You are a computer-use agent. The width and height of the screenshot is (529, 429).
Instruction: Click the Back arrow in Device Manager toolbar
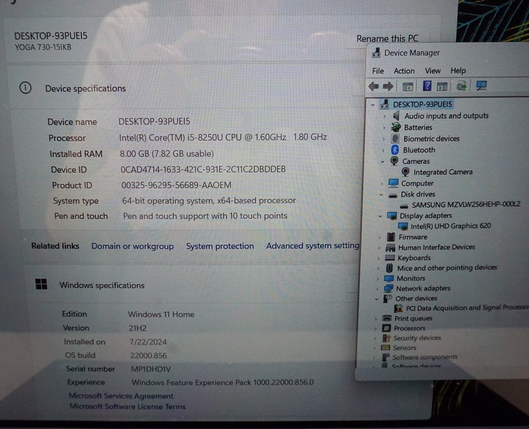[373, 86]
